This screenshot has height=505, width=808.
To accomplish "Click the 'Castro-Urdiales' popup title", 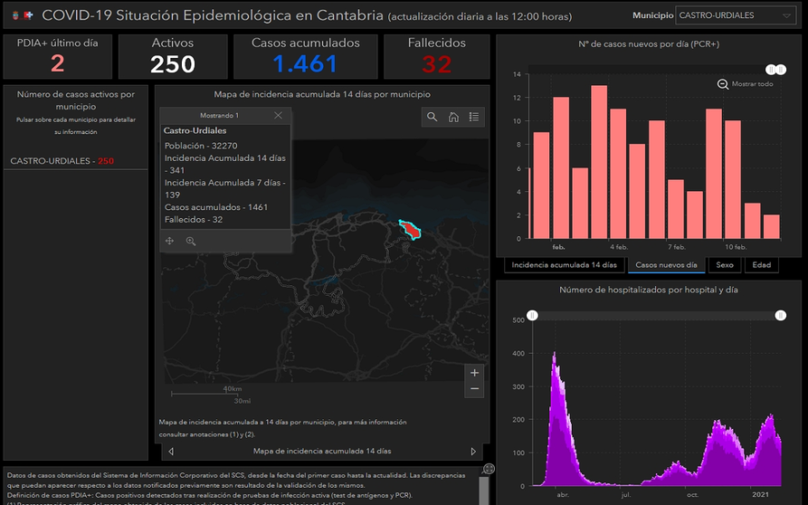I will 195,130.
